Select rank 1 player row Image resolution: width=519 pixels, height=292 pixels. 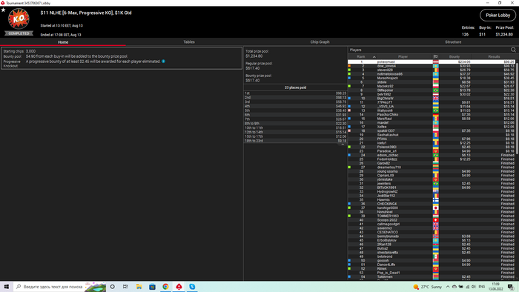point(432,62)
